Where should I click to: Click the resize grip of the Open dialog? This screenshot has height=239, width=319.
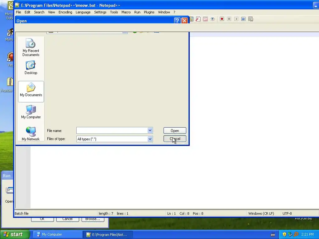[x=186, y=143]
